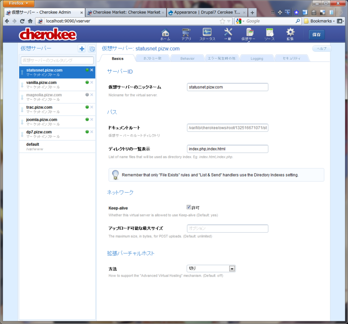Toggle green status dot of dp7.pizw.com
Image resolution: width=348 pixels, height=324 pixels.
87,132
